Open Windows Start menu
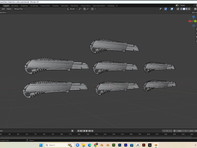The width and height of the screenshot is (197, 148). coord(41,145)
